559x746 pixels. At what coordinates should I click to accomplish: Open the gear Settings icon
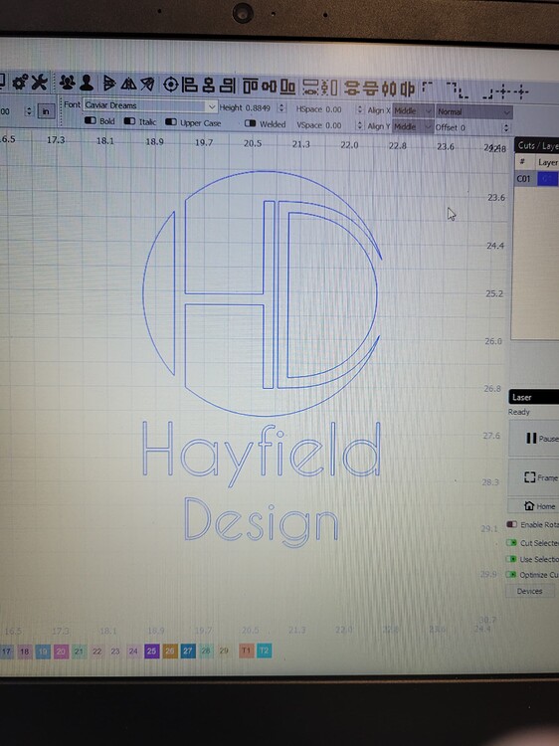coord(20,83)
